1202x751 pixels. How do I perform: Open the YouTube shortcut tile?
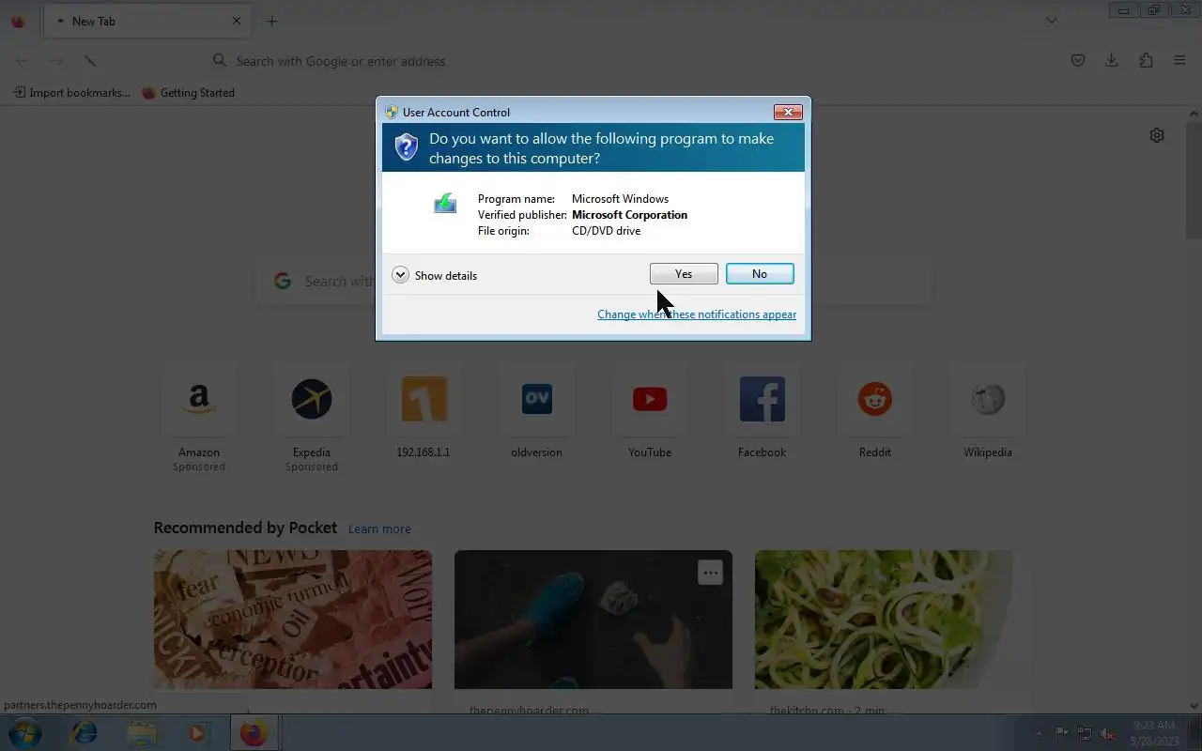(x=650, y=411)
